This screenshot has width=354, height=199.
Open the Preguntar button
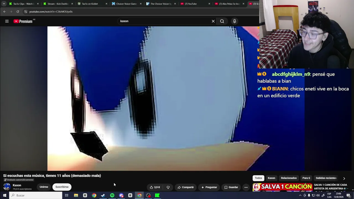tap(209, 187)
